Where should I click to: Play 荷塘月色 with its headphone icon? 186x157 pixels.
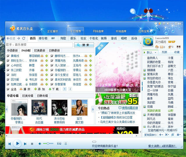point(86,61)
